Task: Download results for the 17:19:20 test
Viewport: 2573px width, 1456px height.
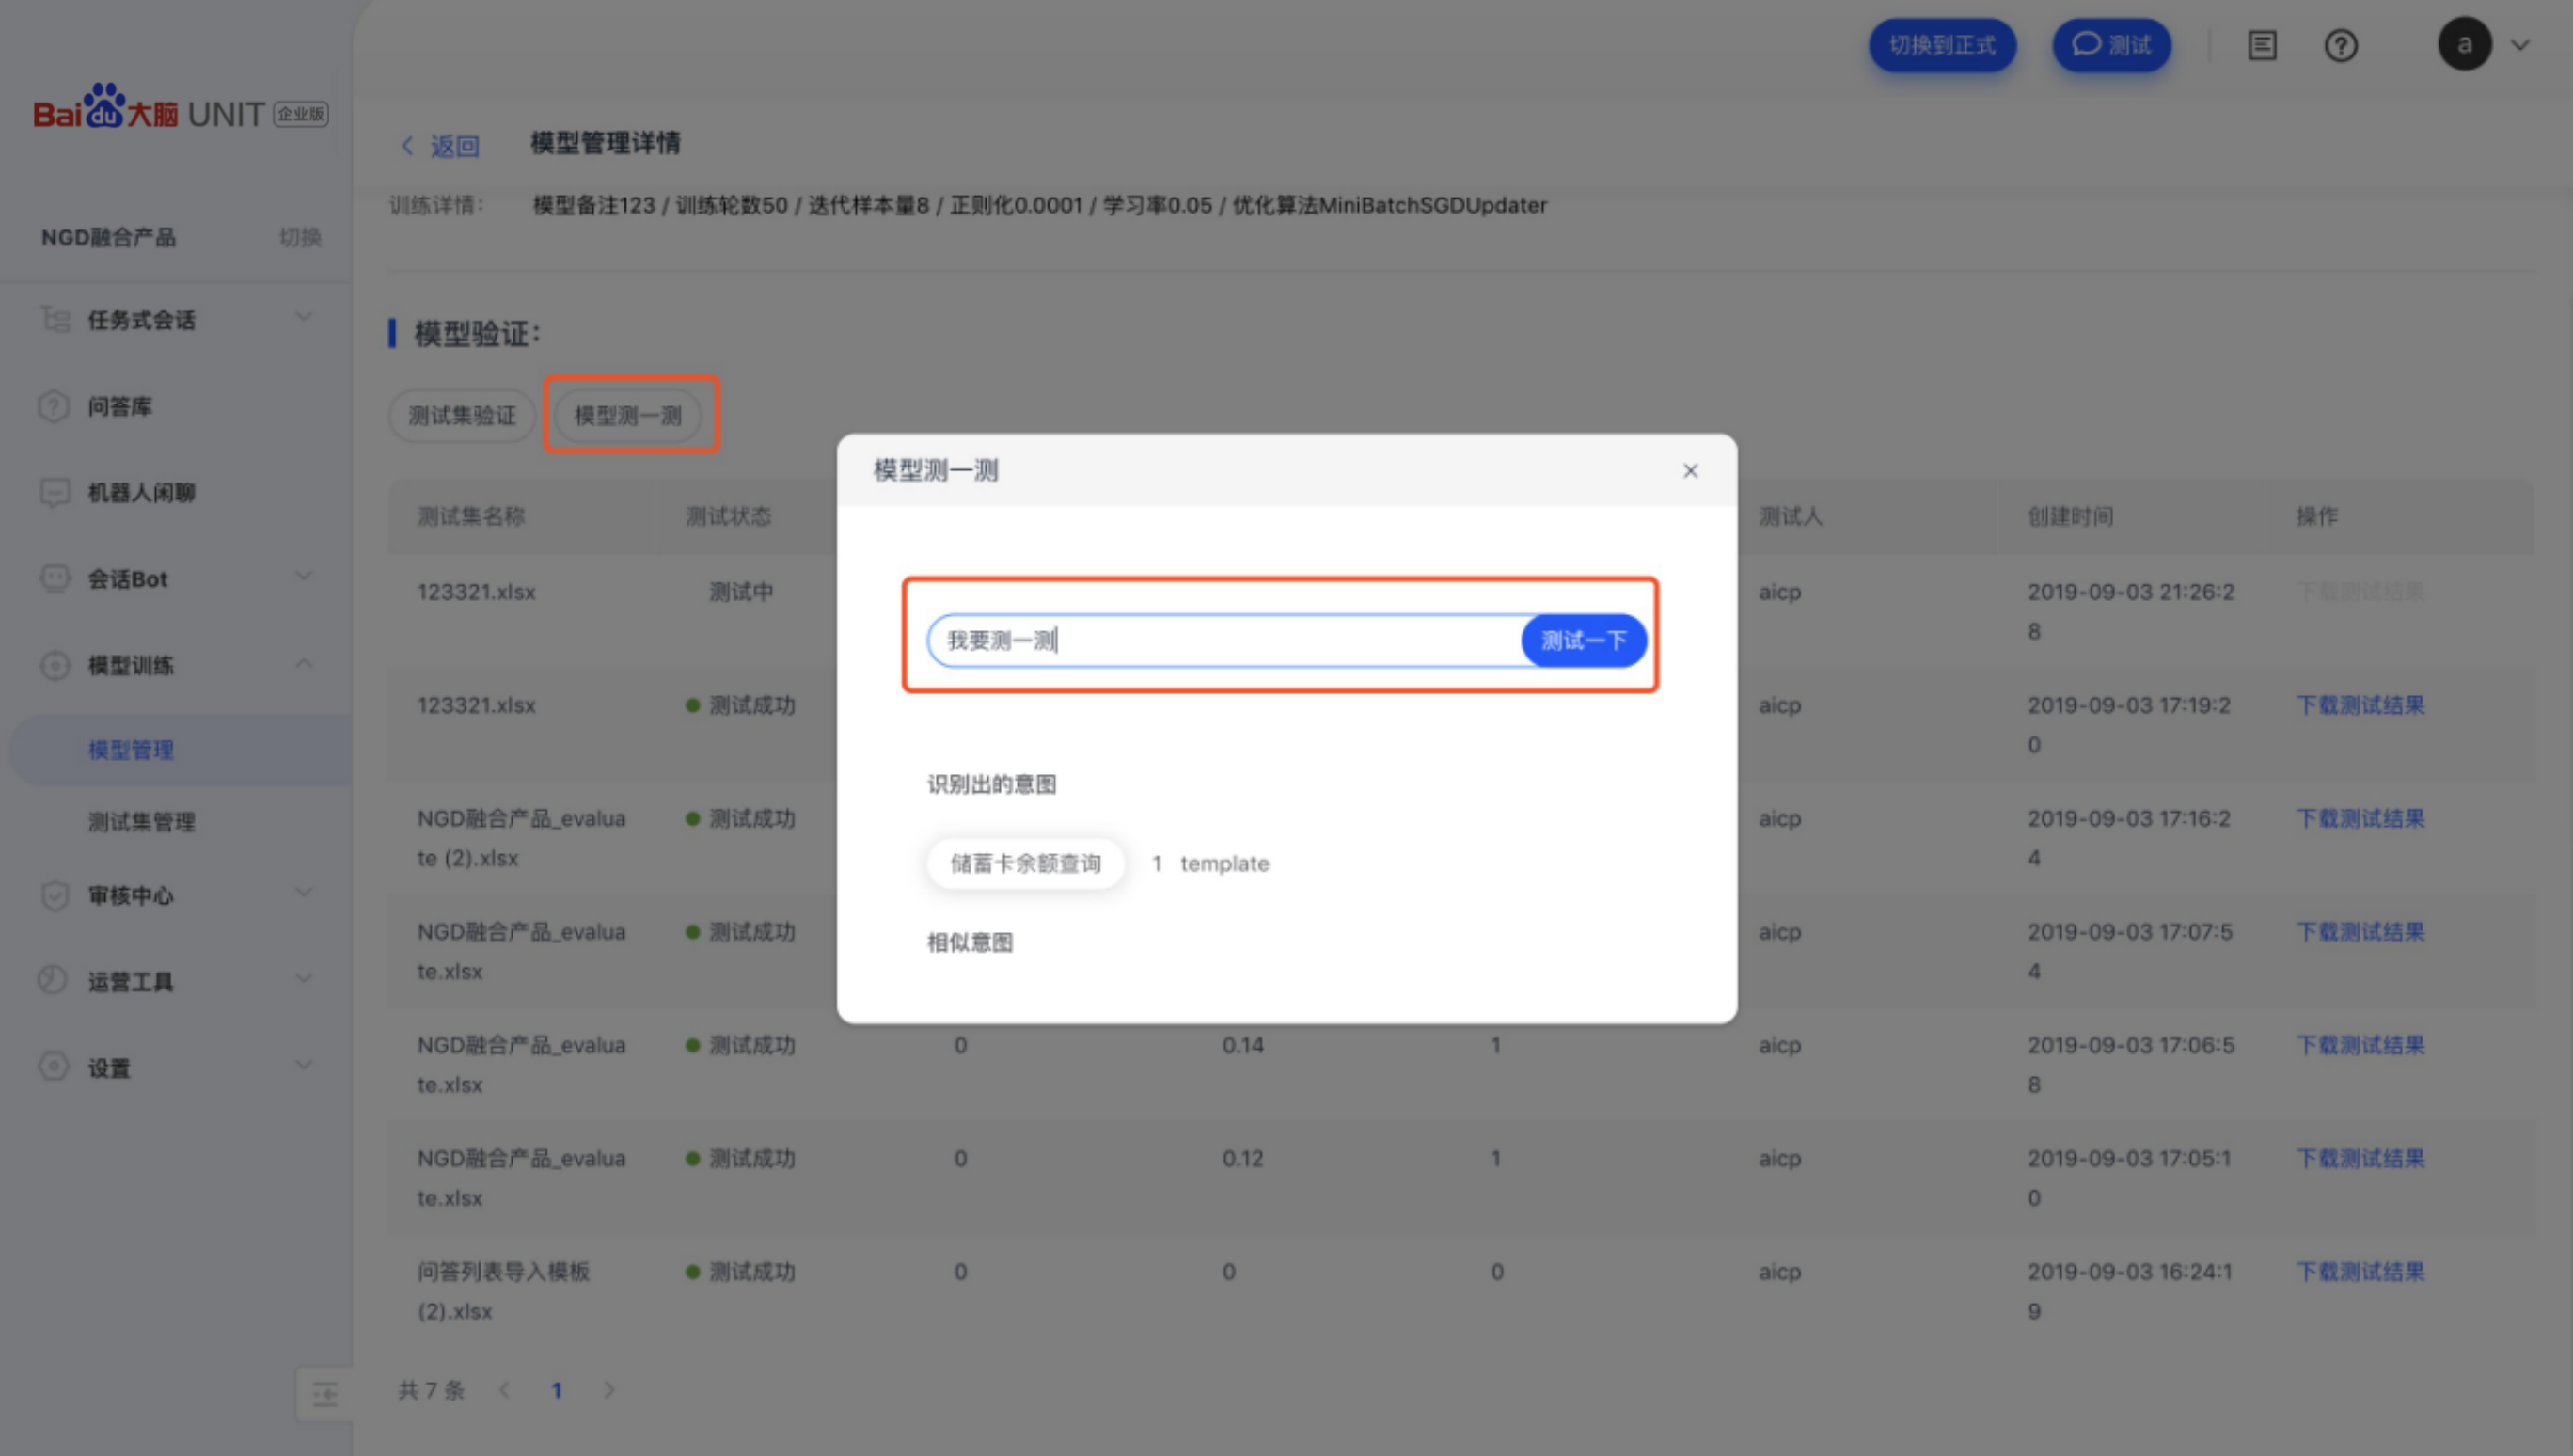Action: tap(2360, 705)
